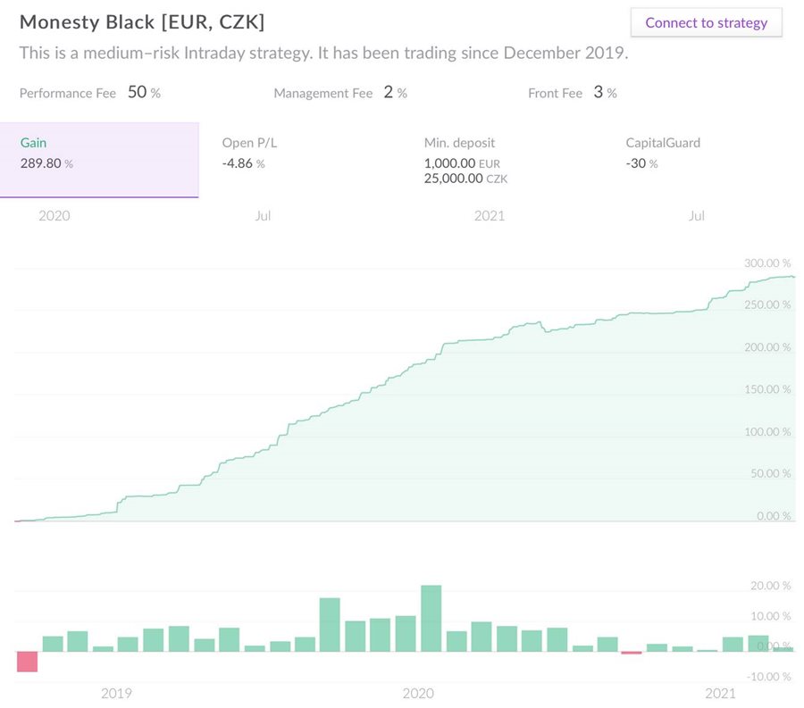Click the -10.00 % bar chart label
804x708 pixels.
tap(768, 676)
